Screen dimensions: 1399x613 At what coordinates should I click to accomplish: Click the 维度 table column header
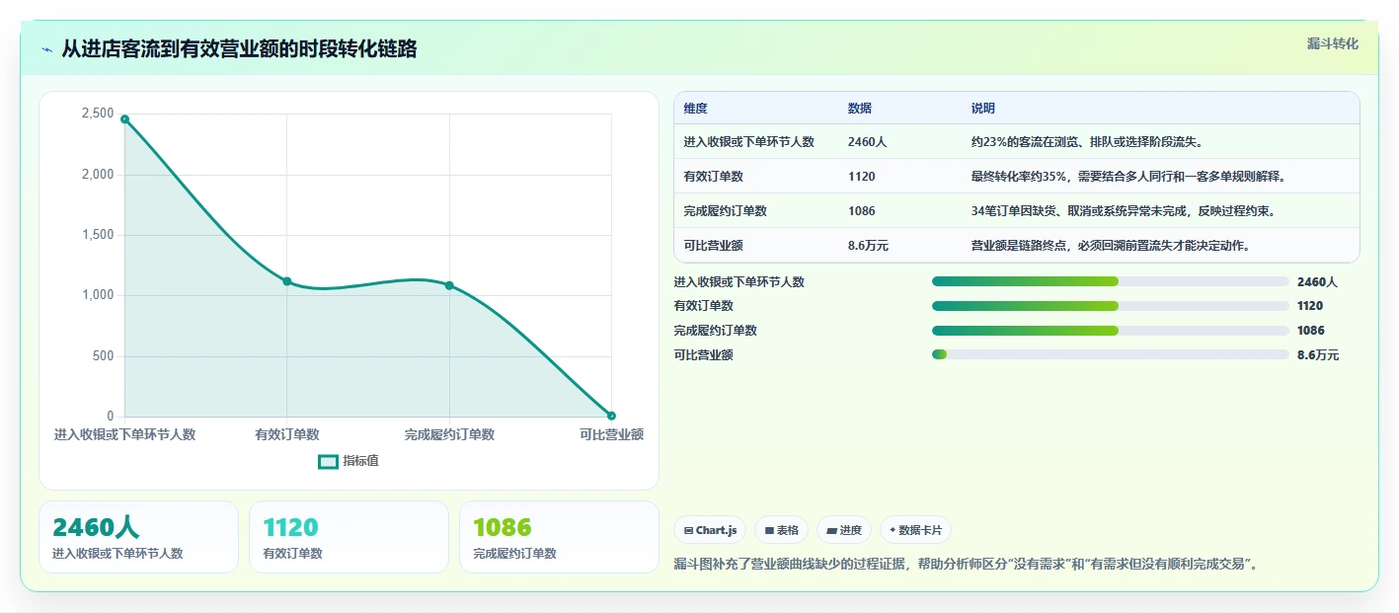click(x=695, y=109)
